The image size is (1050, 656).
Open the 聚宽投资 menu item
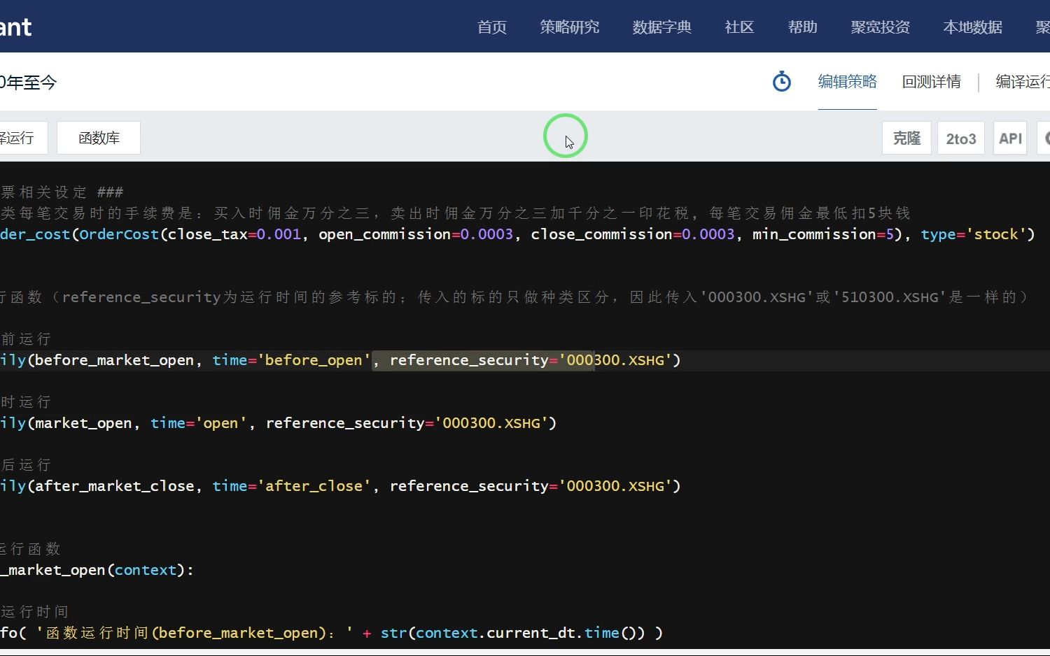click(x=880, y=27)
